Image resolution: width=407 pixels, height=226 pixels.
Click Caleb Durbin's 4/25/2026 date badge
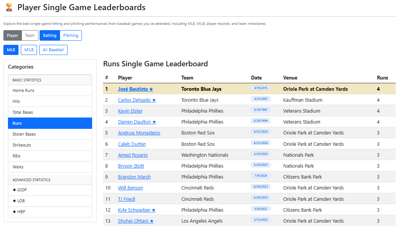tap(261, 143)
